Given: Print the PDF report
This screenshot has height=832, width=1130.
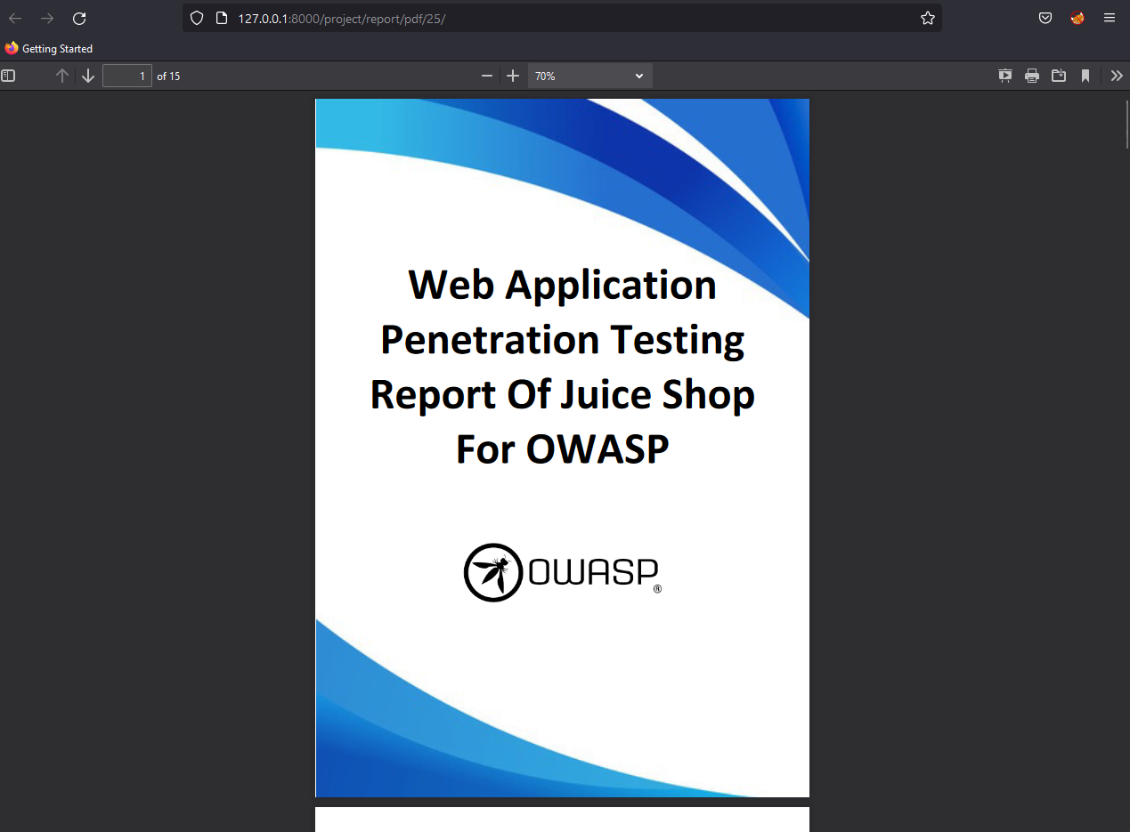Looking at the screenshot, I should (x=1032, y=77).
